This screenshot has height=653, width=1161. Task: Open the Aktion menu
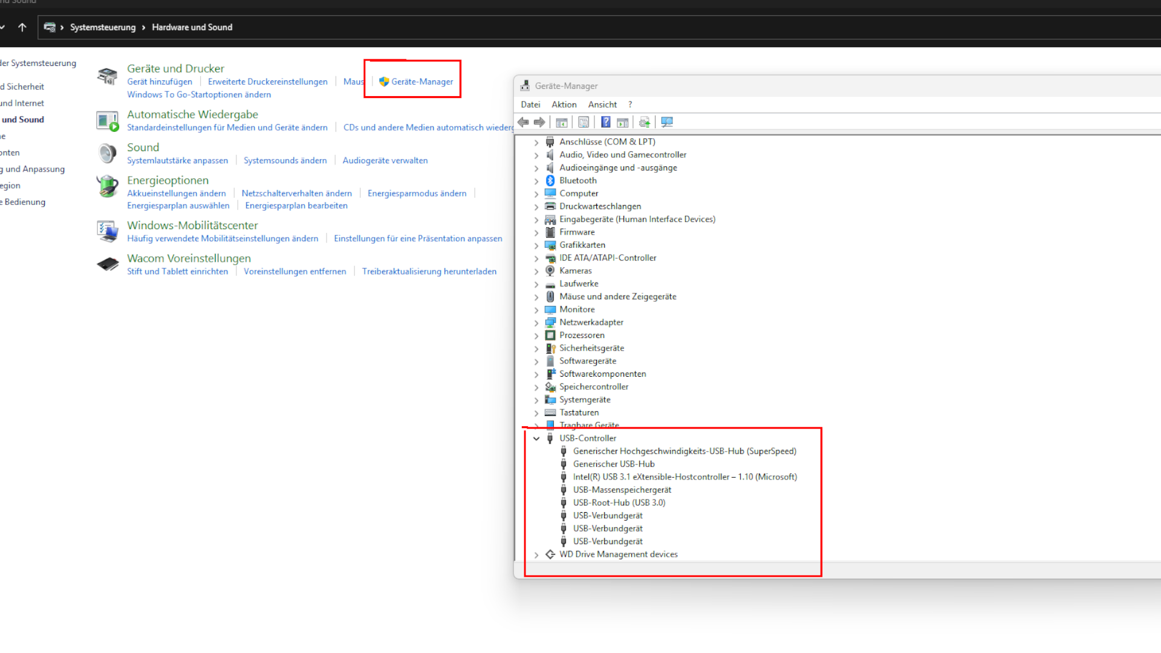pos(564,105)
